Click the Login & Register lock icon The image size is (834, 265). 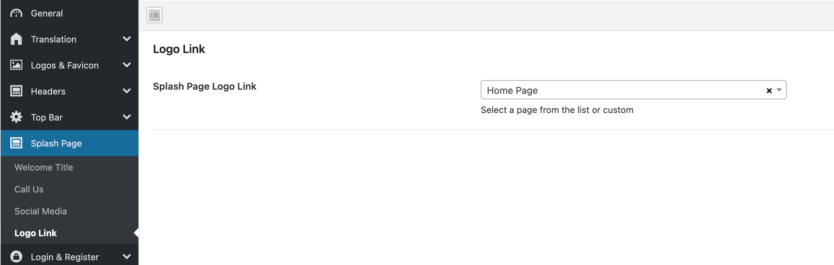click(16, 256)
